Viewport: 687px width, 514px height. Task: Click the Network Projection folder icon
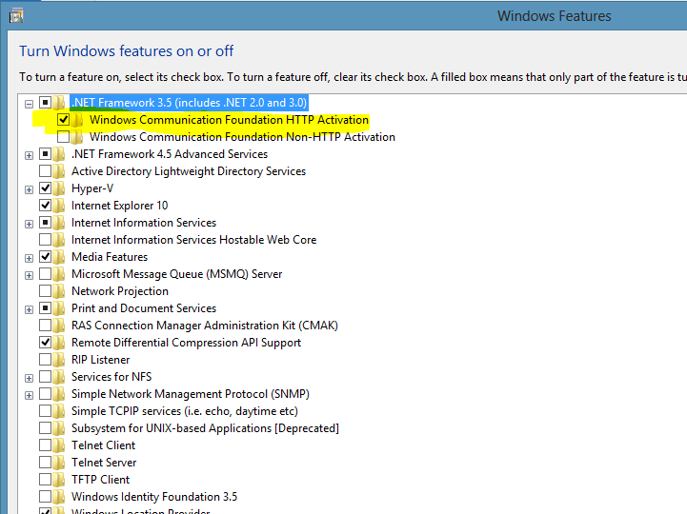click(59, 291)
